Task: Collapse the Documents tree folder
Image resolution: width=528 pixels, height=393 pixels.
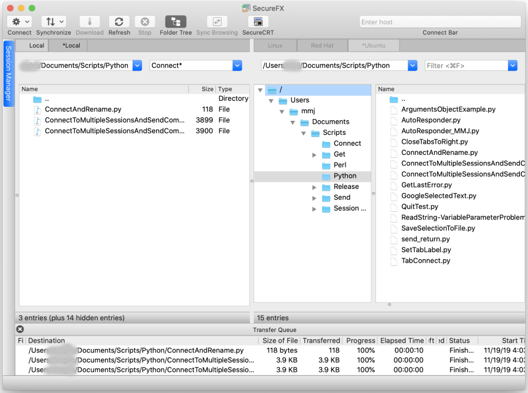Action: [x=293, y=122]
